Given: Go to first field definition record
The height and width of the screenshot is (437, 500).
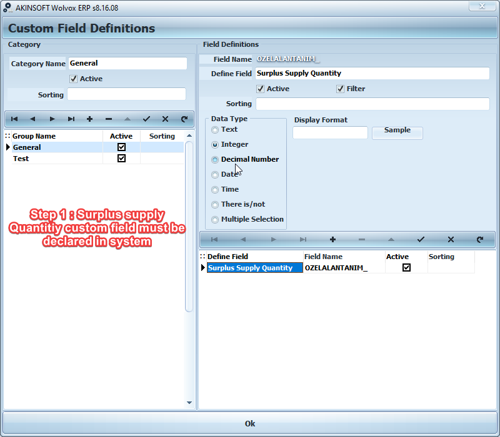Looking at the screenshot, I should [214, 240].
